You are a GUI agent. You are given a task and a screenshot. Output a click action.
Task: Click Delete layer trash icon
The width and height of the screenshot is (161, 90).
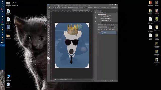tap(115, 81)
